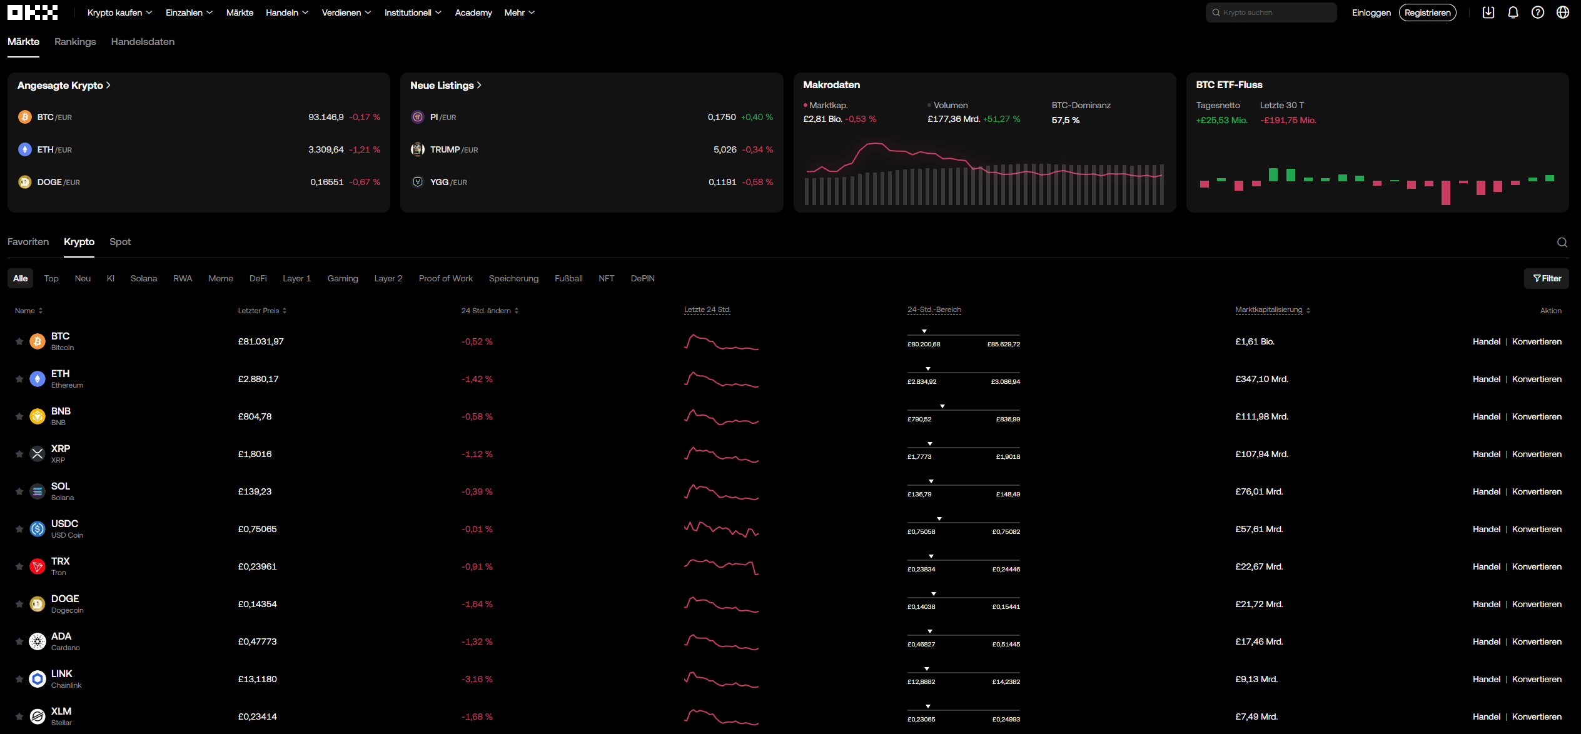The width and height of the screenshot is (1581, 734).
Task: Click the help question mark icon
Action: [1538, 13]
